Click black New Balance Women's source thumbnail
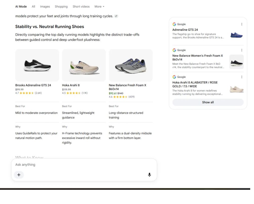This screenshot has height=204, width=254. click(237, 62)
